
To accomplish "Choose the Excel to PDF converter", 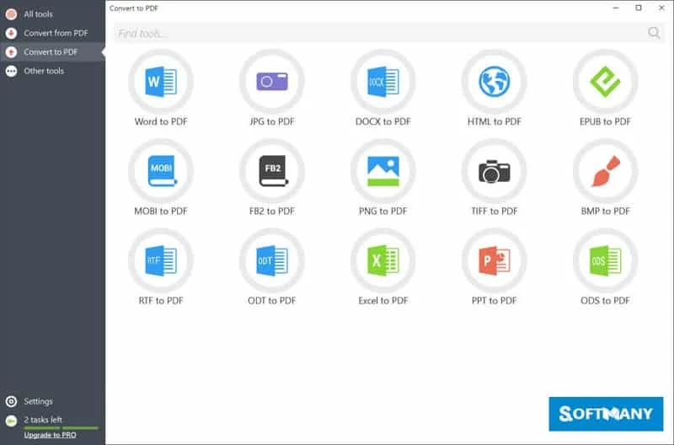I will pyautogui.click(x=383, y=260).
